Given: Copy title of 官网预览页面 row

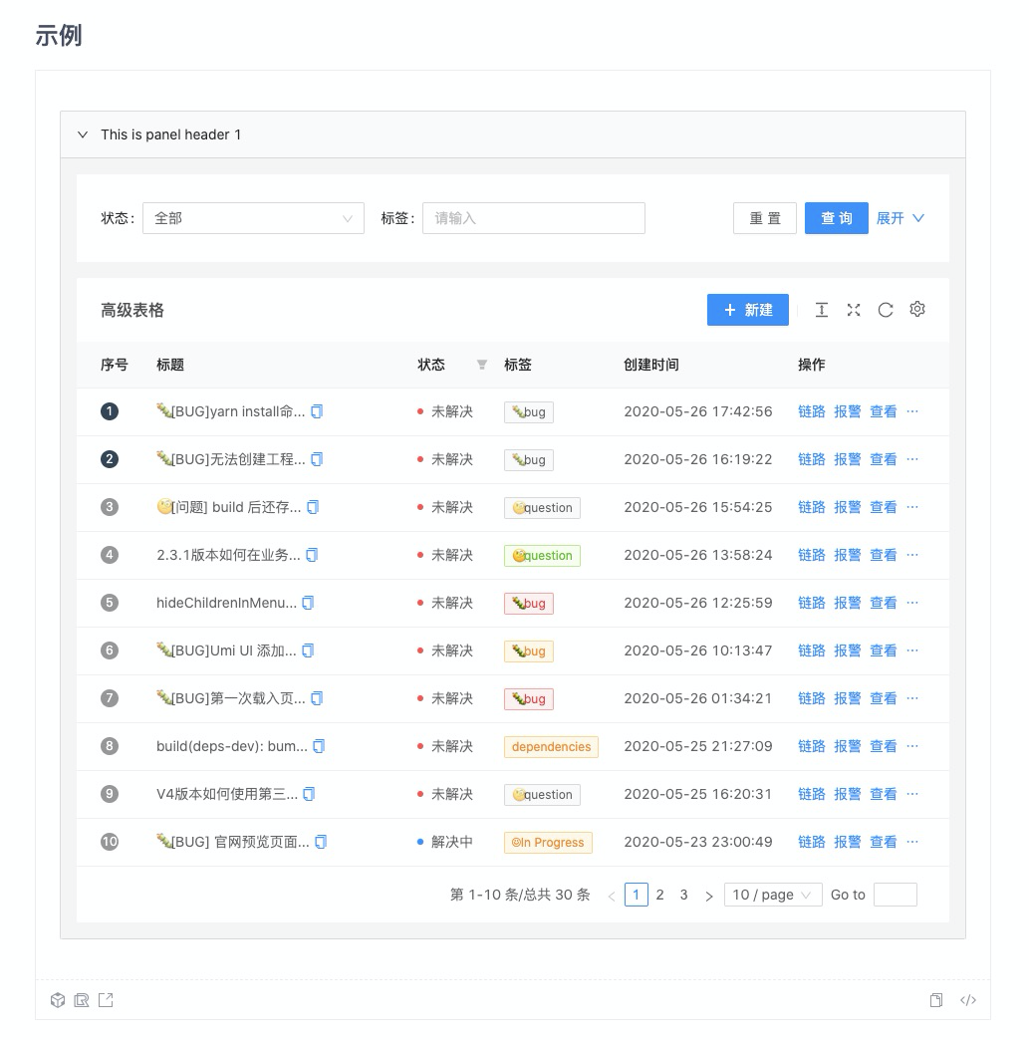Looking at the screenshot, I should pos(321,842).
